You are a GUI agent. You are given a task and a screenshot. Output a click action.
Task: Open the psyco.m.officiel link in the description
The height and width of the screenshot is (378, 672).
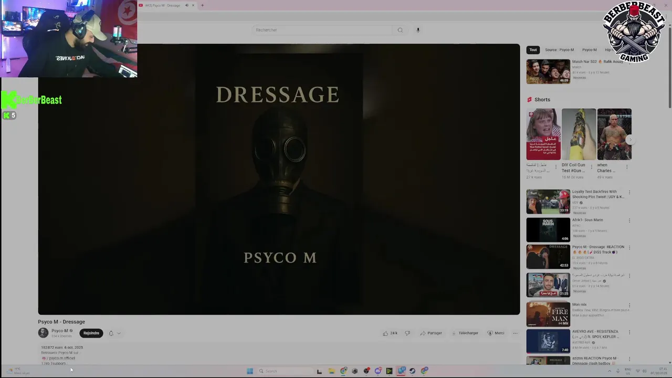click(x=61, y=358)
